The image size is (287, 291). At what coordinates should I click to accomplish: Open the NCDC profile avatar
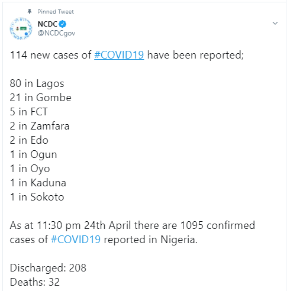point(21,28)
